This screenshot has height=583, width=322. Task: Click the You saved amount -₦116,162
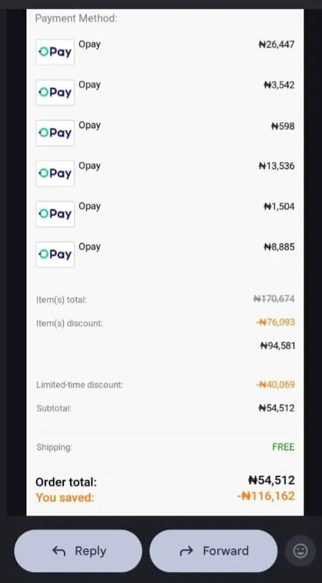[266, 497]
